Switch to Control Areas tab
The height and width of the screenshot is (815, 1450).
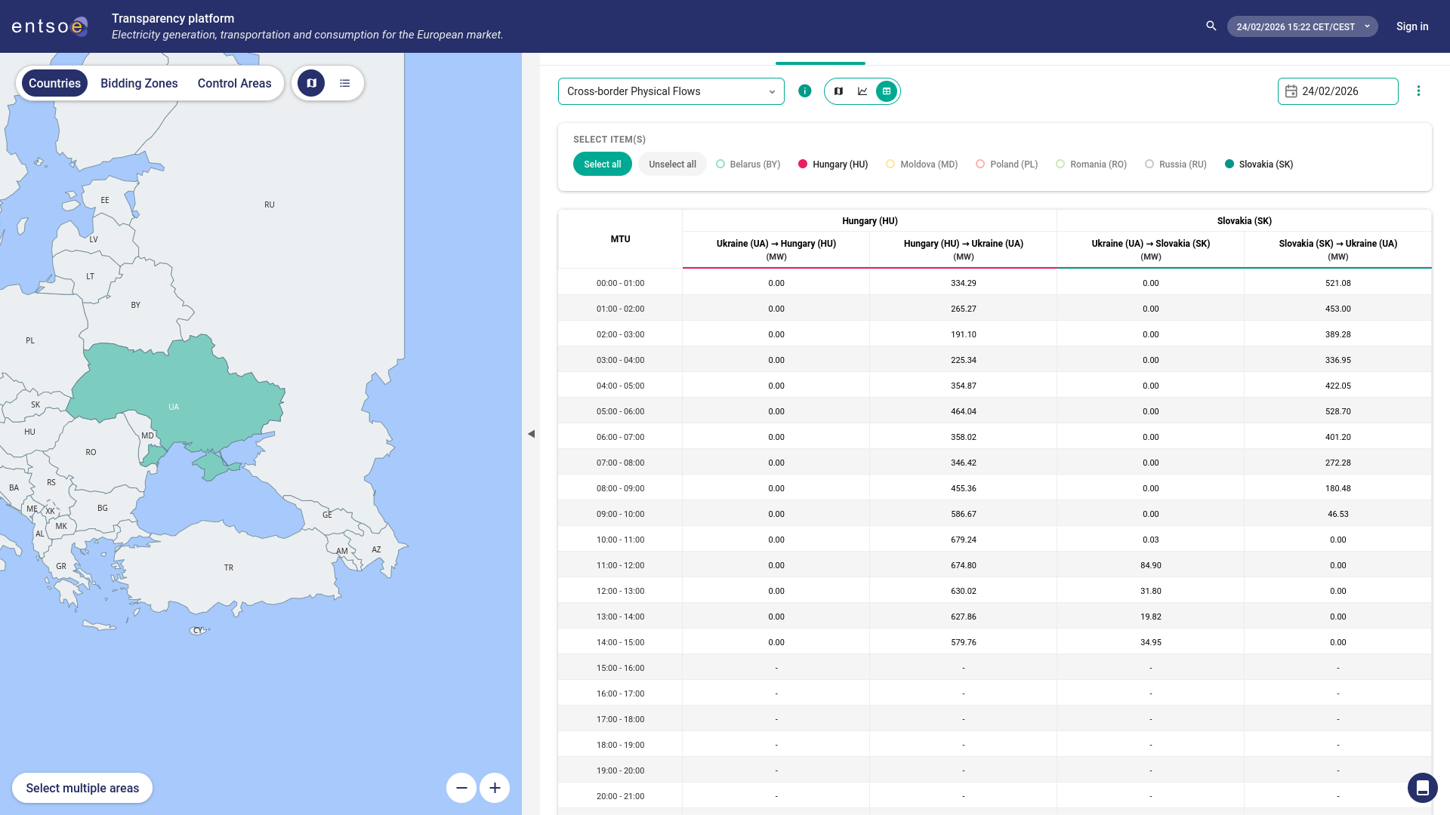(x=234, y=83)
